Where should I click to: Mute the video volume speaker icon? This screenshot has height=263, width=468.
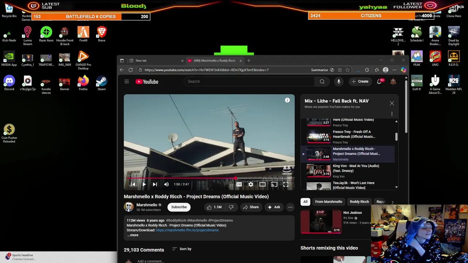[166, 184]
